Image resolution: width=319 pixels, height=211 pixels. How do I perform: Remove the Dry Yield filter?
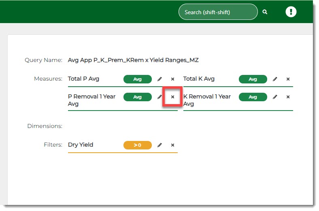point(172,145)
